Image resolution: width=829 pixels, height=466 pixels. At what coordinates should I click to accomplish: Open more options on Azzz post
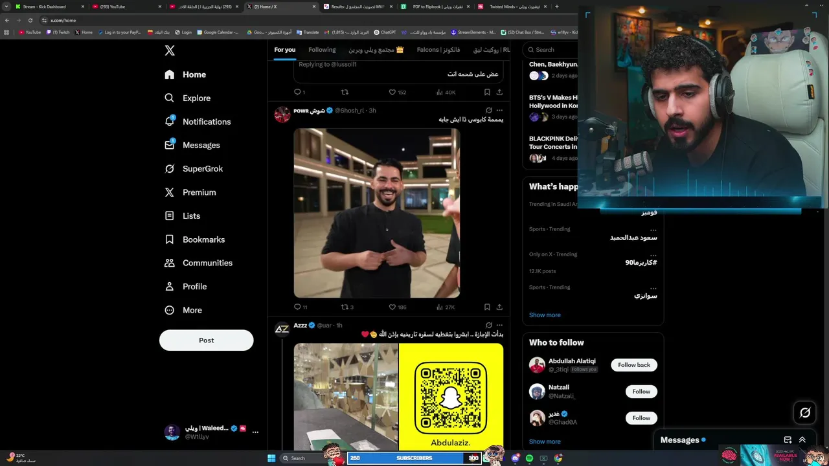click(499, 325)
